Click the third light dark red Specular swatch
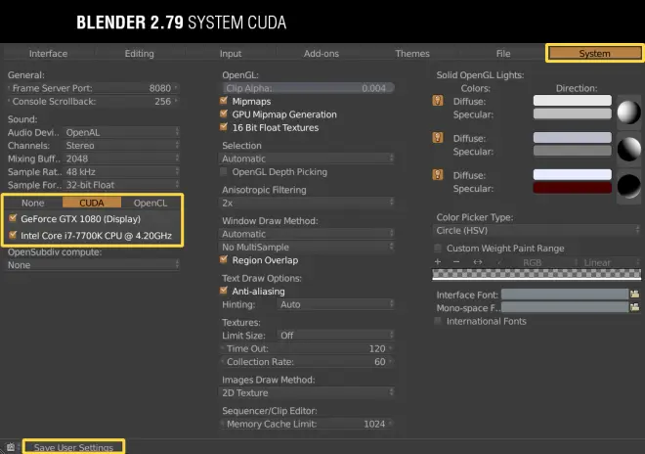The image size is (645, 454). click(572, 188)
